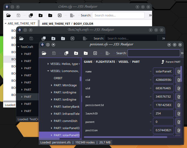Click remove-folder icon in TestCraft.craft window
Viewport: 187px width, 148px height.
63,38
